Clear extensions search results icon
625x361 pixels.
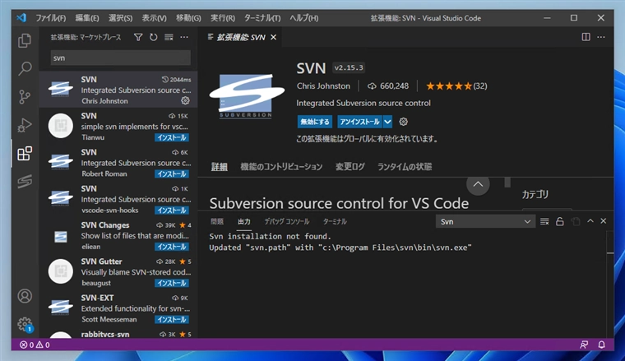click(x=169, y=38)
